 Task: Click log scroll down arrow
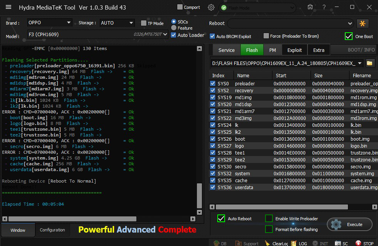point(199,212)
